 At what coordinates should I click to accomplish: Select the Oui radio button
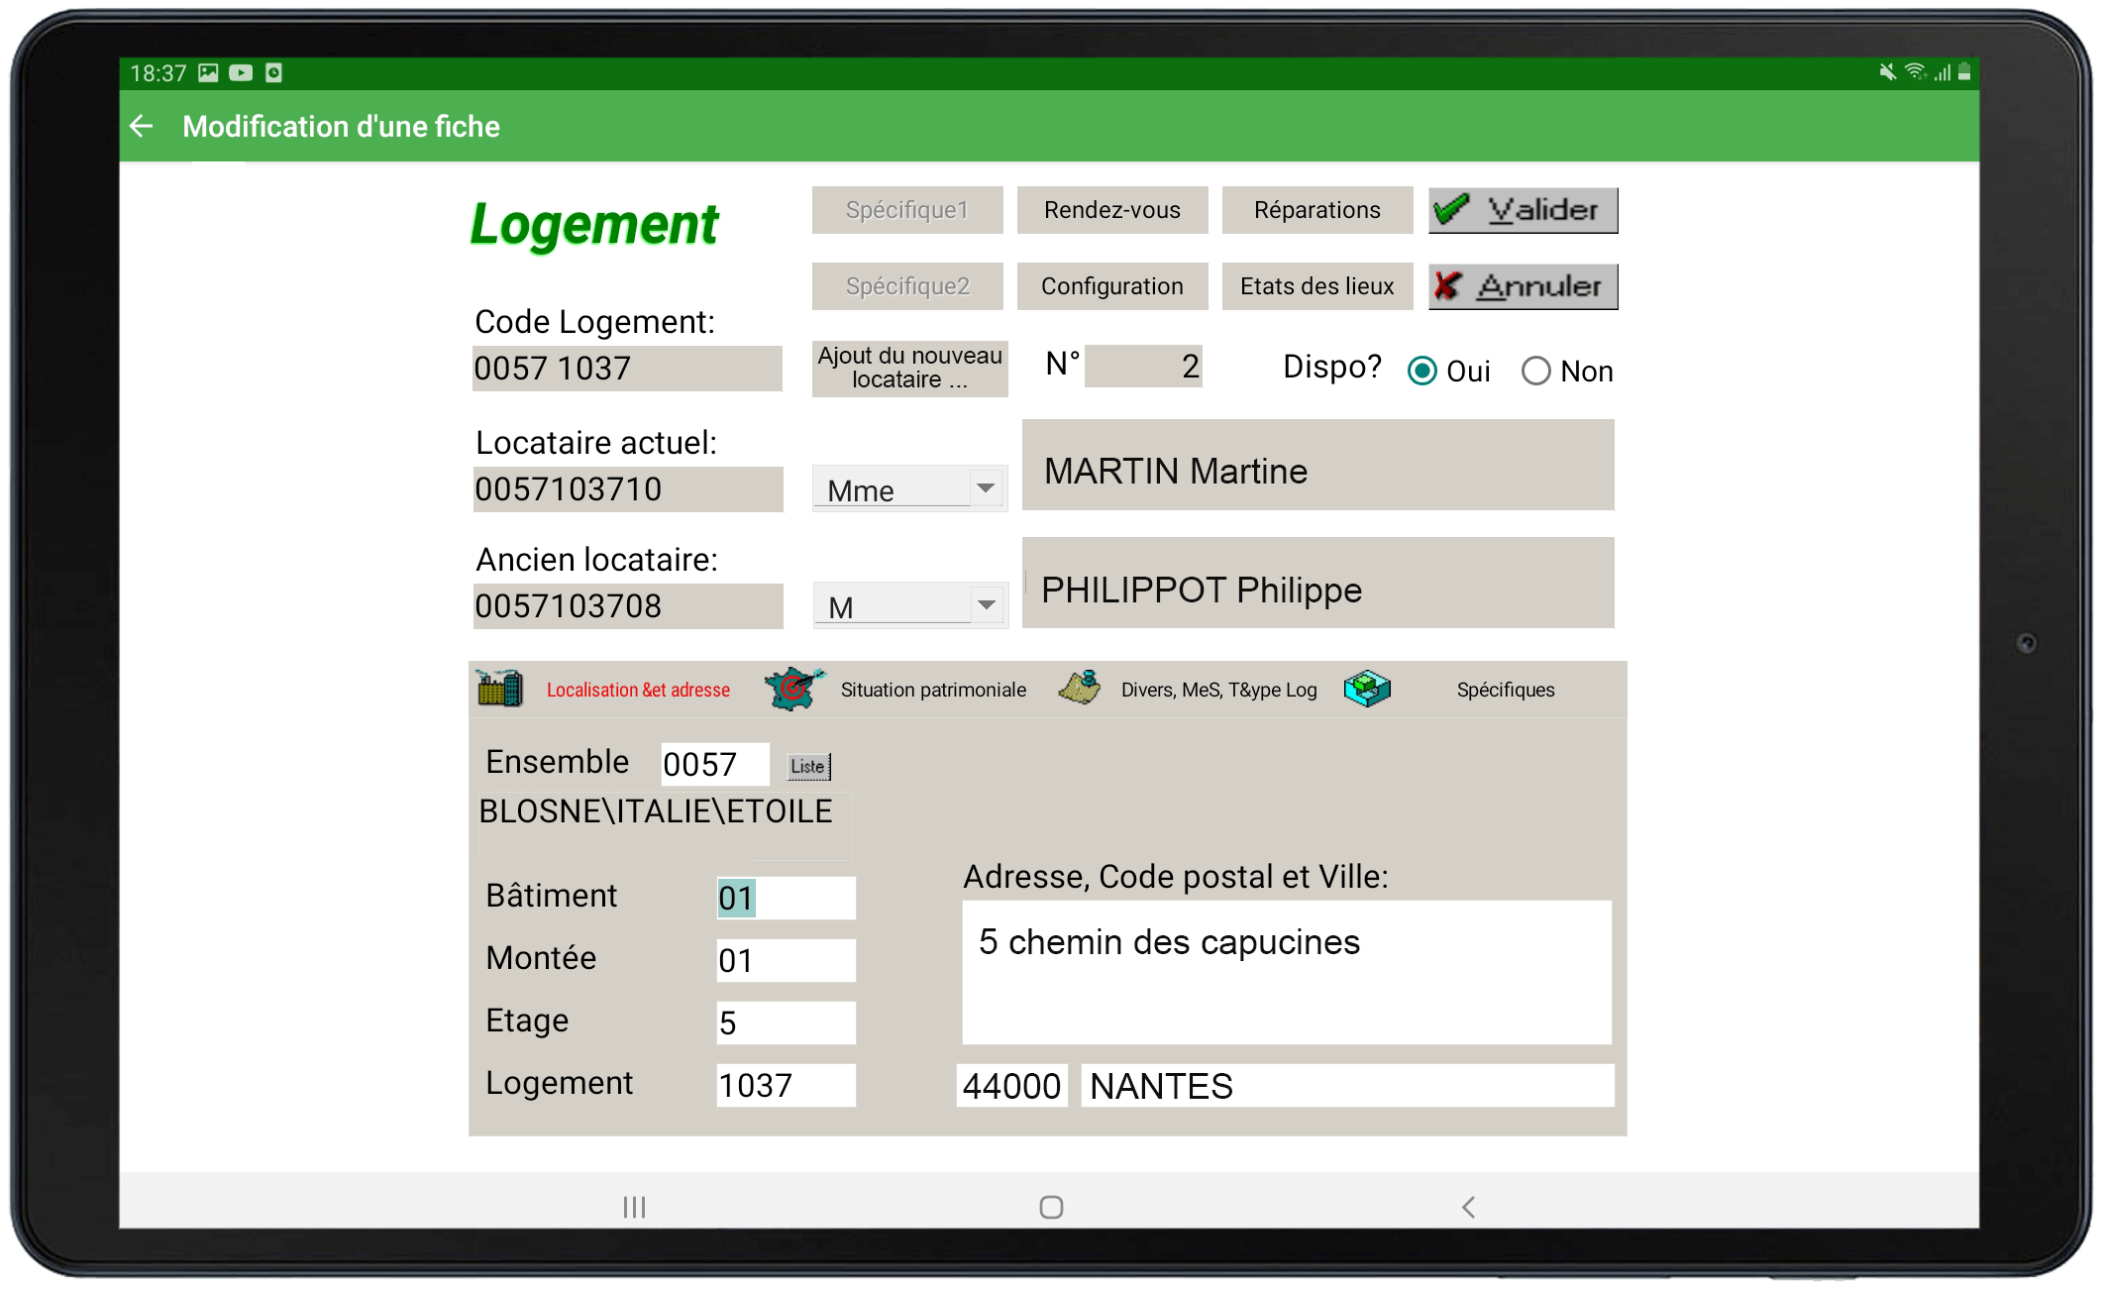pos(1422,372)
